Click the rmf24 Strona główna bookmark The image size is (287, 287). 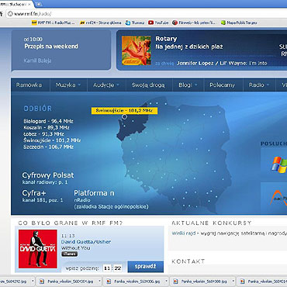[x=101, y=22]
